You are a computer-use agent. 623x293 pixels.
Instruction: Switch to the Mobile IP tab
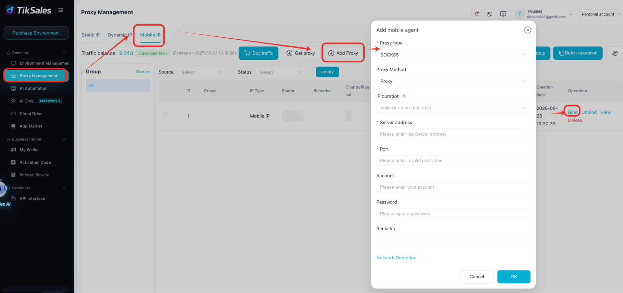(150, 35)
